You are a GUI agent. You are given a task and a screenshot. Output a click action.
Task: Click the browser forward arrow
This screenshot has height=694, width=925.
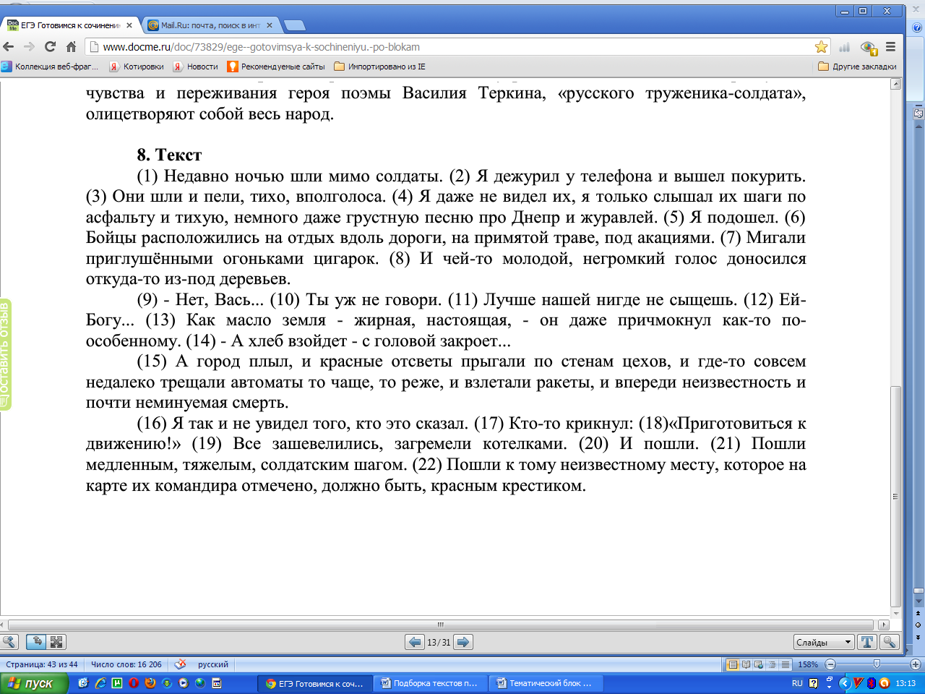click(x=30, y=47)
